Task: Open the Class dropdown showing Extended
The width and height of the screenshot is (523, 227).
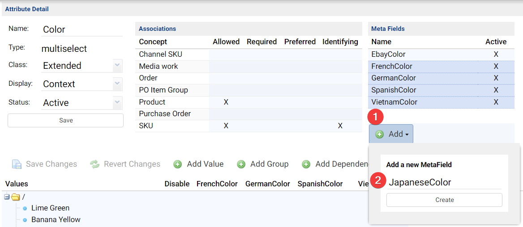Action: pyautogui.click(x=117, y=65)
